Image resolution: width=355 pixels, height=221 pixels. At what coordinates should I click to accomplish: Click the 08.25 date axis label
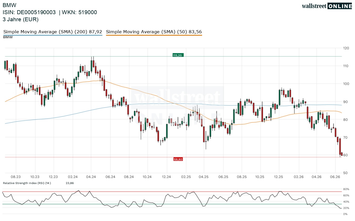tap(242, 177)
